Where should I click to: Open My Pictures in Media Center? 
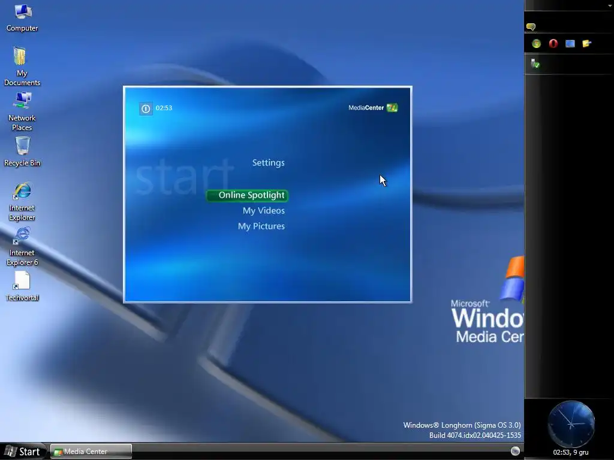261,226
